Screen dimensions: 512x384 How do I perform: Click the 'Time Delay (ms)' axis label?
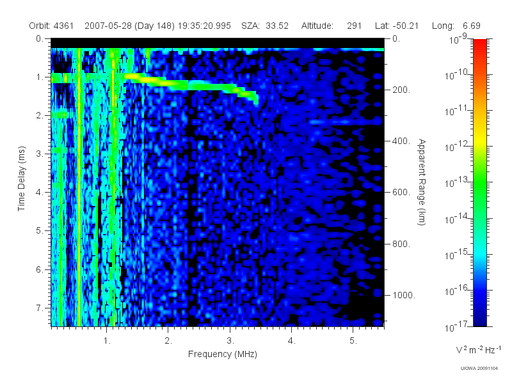pyautogui.click(x=21, y=179)
